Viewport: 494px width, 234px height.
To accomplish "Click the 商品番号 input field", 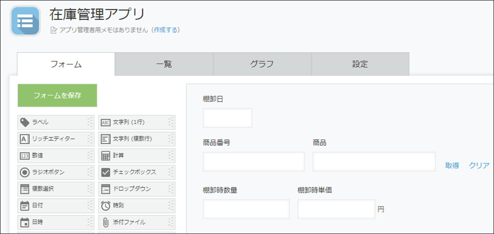I will coord(254,162).
